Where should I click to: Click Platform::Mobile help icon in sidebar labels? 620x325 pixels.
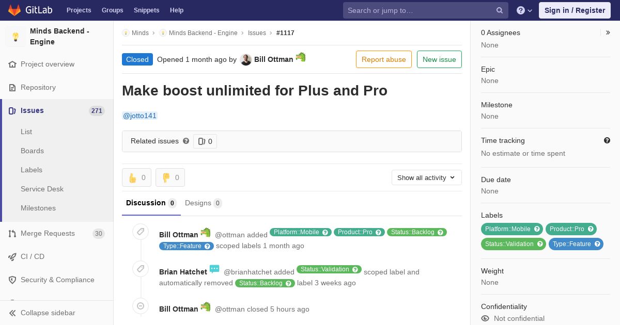click(537, 229)
